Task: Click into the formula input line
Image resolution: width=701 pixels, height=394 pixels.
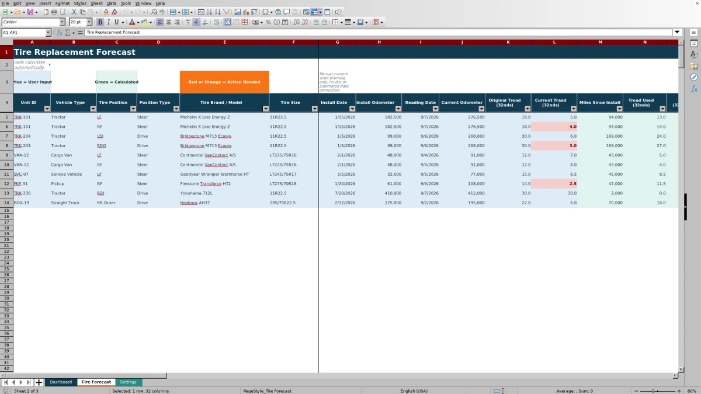Action: tap(379, 33)
